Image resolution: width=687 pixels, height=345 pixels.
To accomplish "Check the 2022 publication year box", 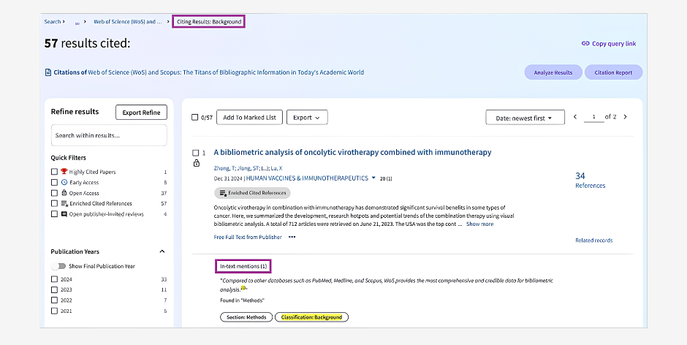I will point(54,300).
